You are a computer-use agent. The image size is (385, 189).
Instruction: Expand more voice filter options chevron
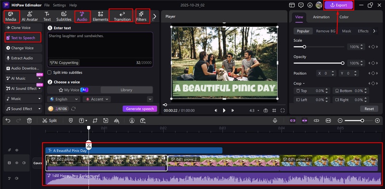[x=150, y=99]
